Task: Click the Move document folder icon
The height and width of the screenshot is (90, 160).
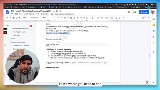Action: [x=57, y=11]
